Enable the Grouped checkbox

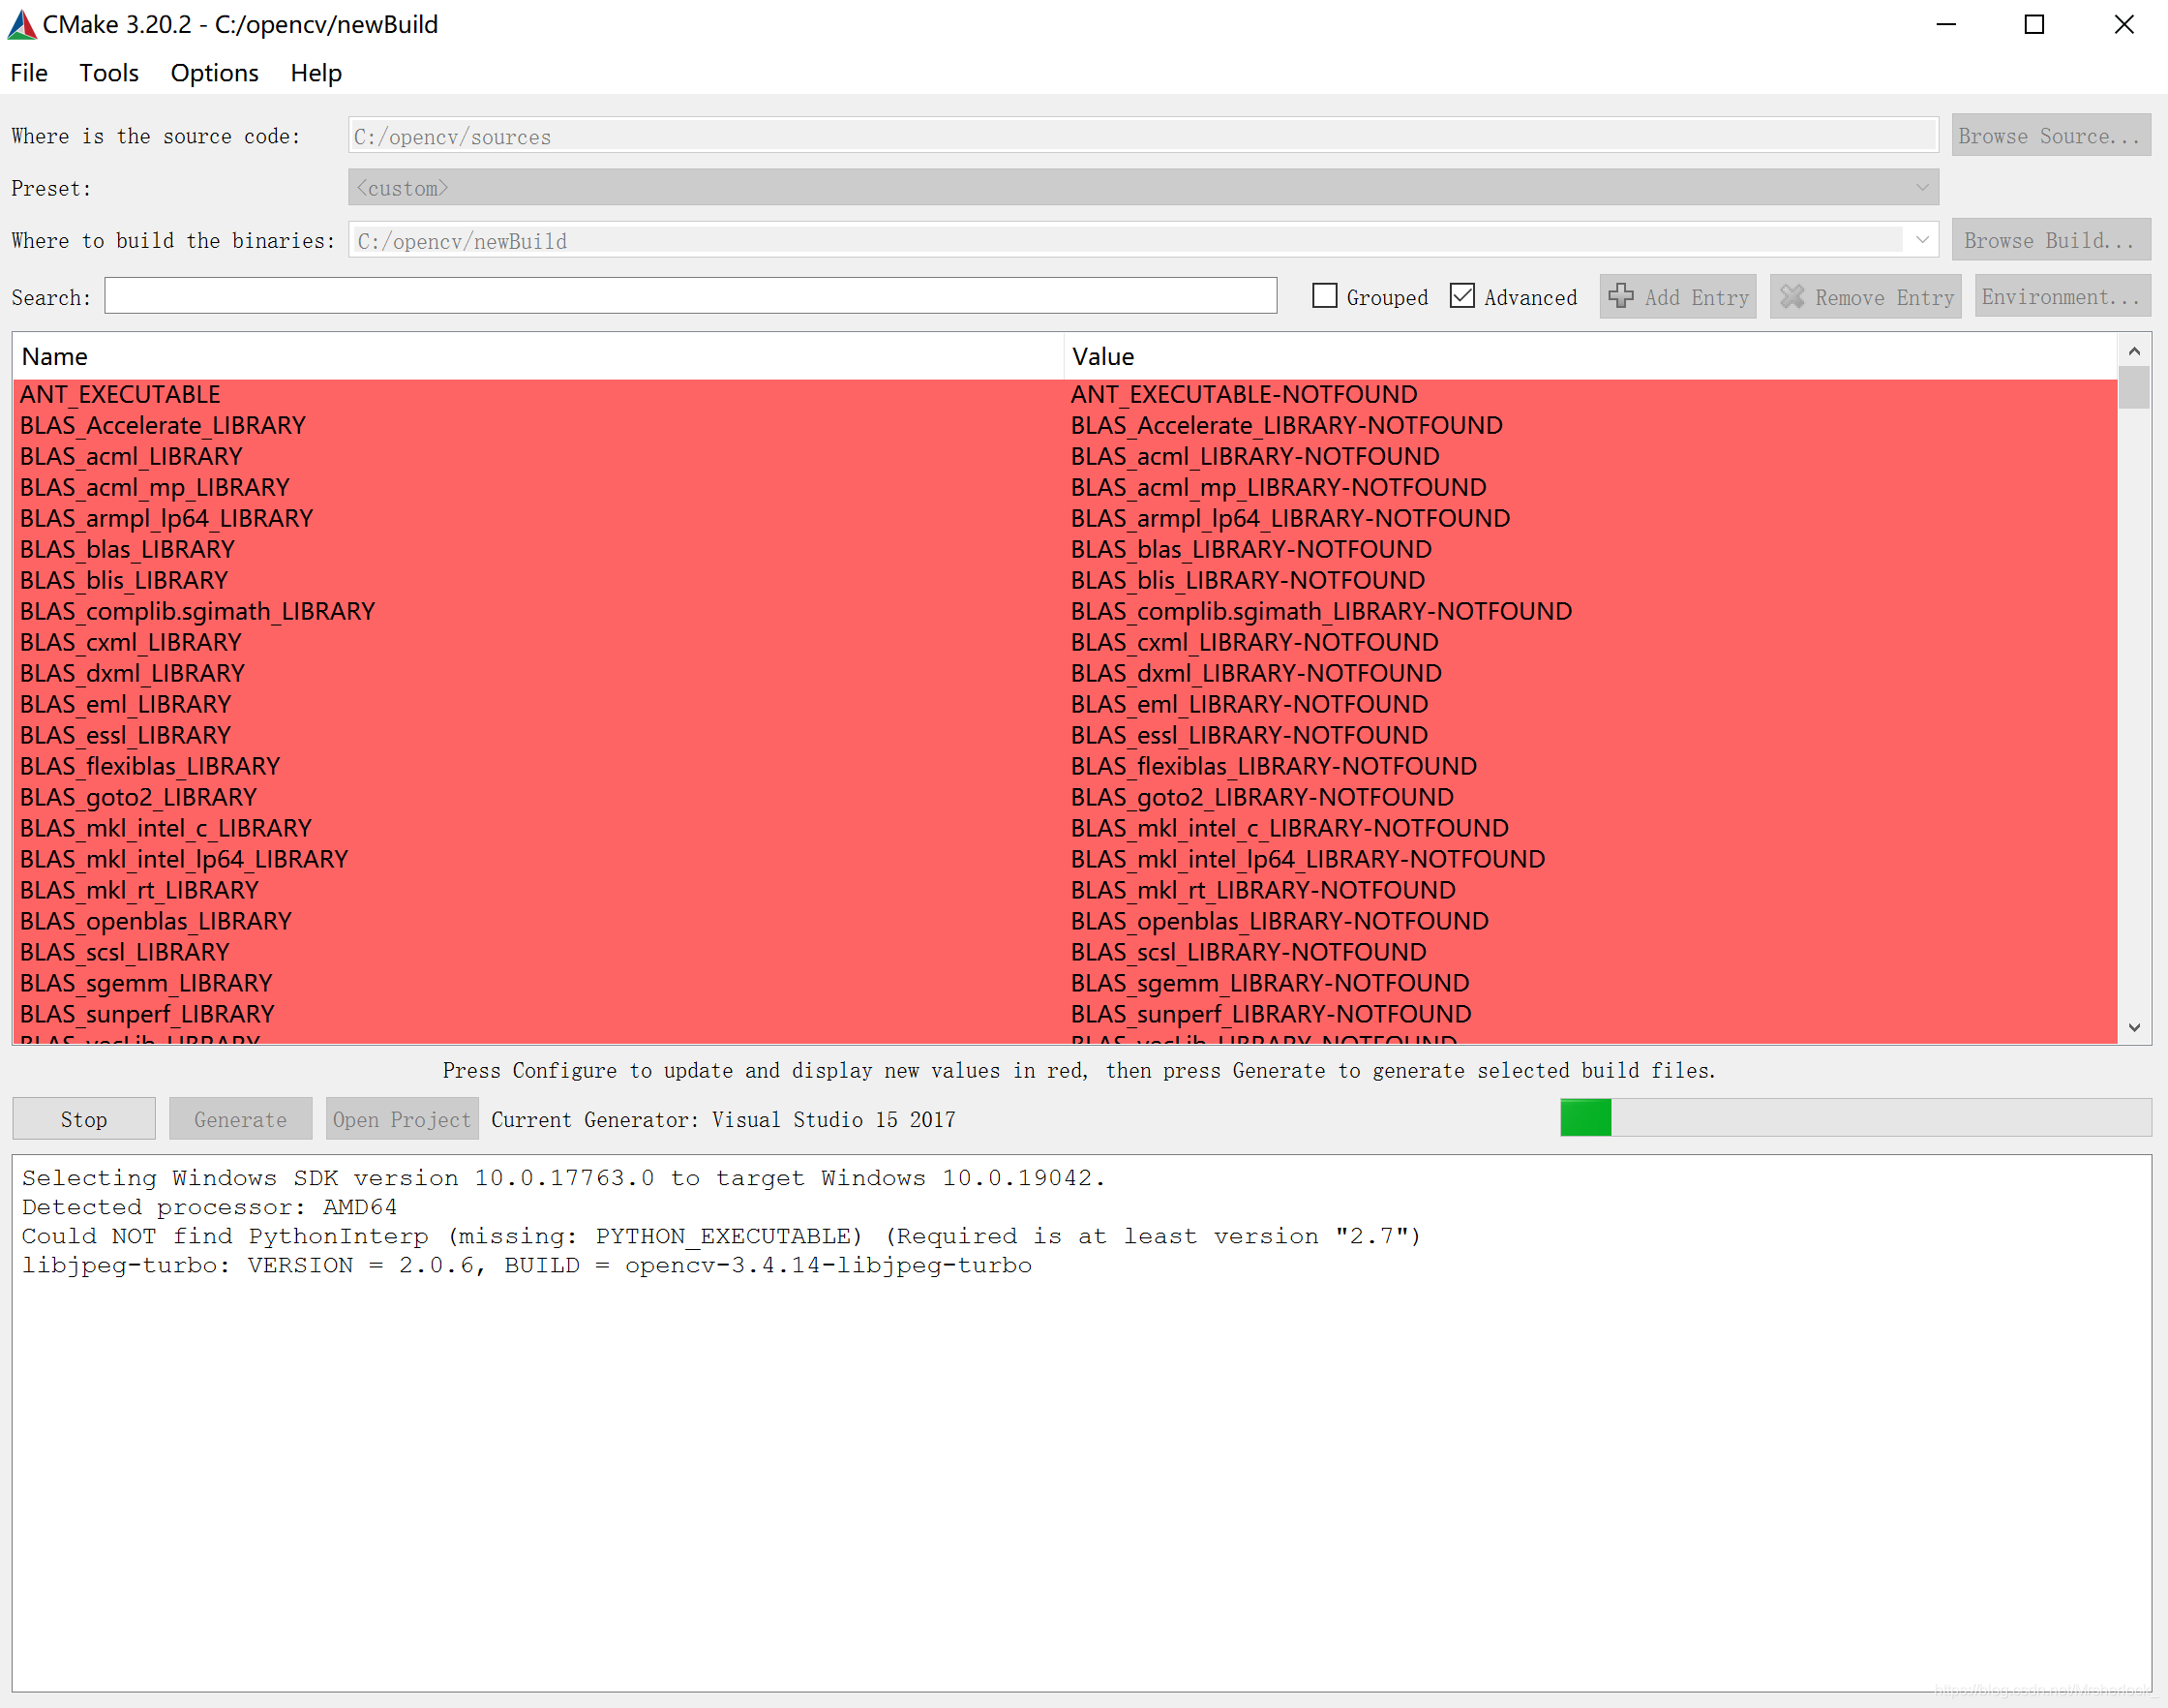pos(1324,296)
